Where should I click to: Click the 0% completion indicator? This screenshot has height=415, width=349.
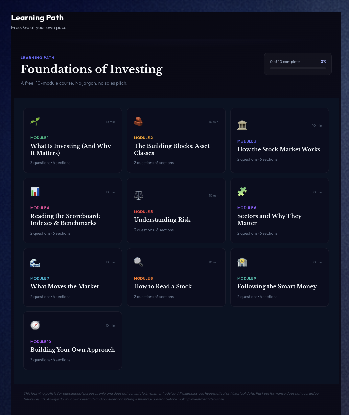pyautogui.click(x=323, y=62)
